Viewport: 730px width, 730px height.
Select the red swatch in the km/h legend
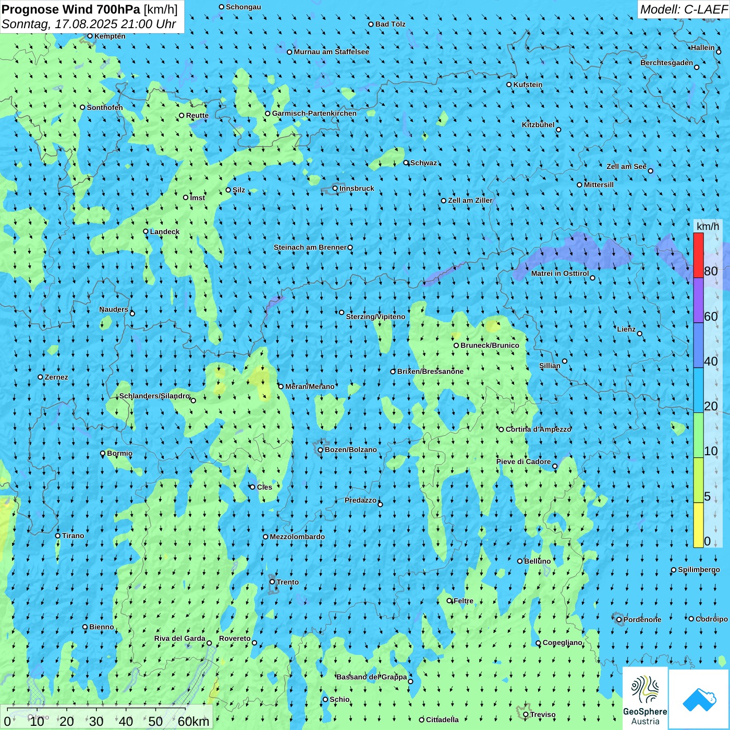coord(698,256)
